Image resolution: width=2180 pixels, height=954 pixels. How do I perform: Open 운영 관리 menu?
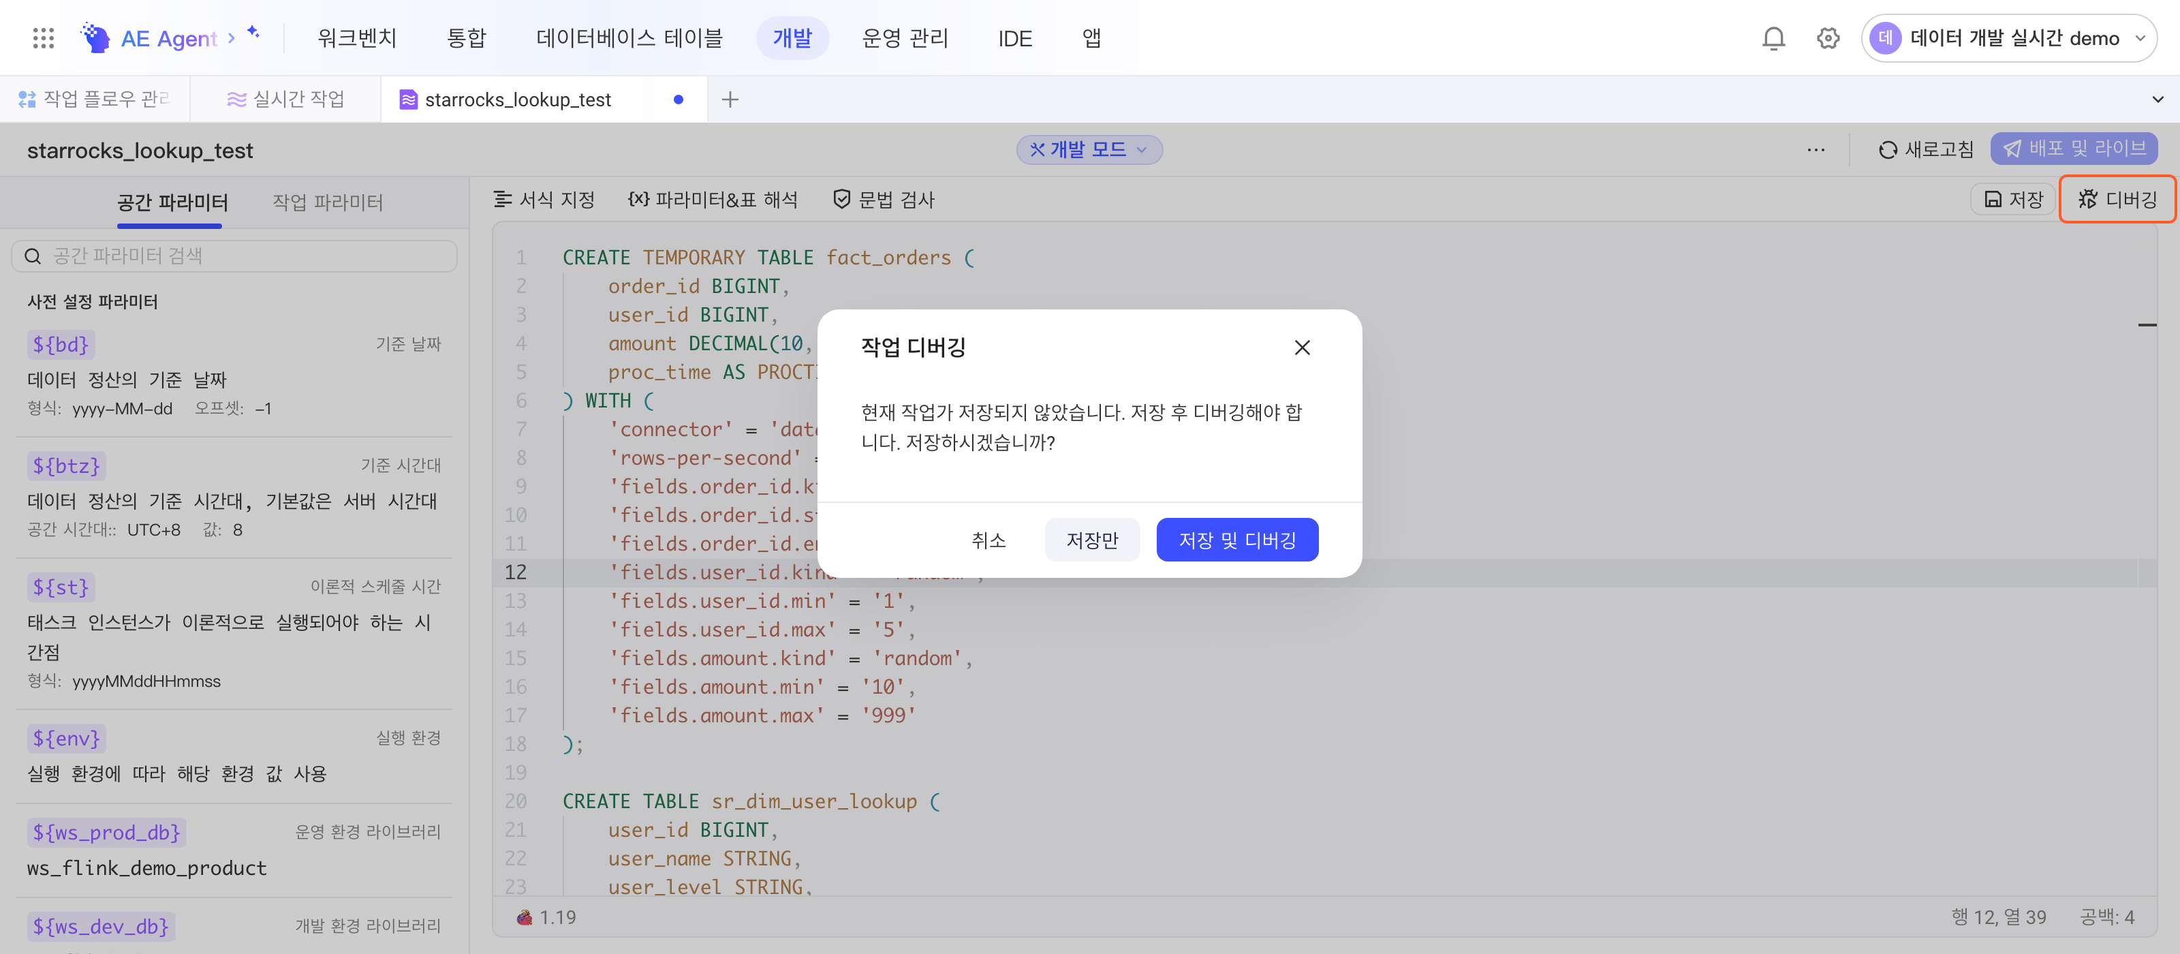tap(905, 38)
